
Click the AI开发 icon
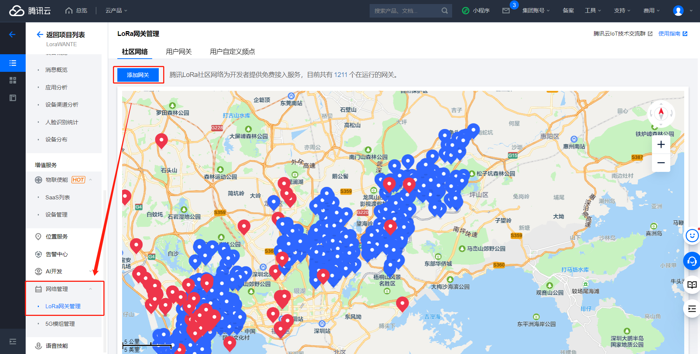coord(38,272)
